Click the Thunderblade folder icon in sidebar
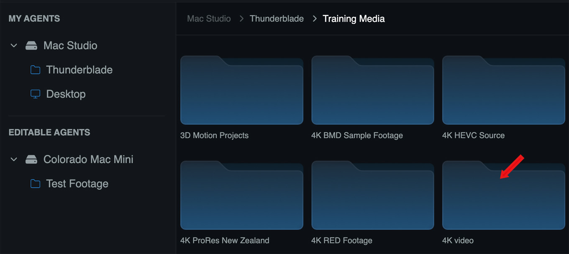The width and height of the screenshot is (569, 254). (36, 70)
